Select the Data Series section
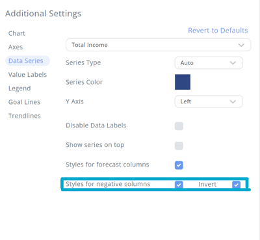260x240 pixels. pos(27,61)
